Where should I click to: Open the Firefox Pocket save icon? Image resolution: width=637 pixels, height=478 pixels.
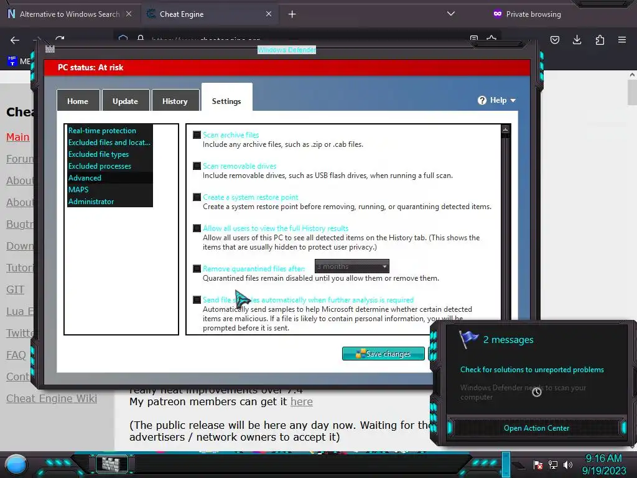pos(554,40)
